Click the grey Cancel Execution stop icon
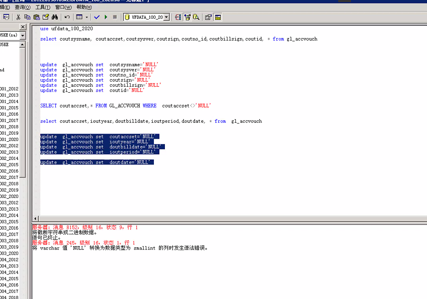The image size is (427, 299). pos(115,17)
